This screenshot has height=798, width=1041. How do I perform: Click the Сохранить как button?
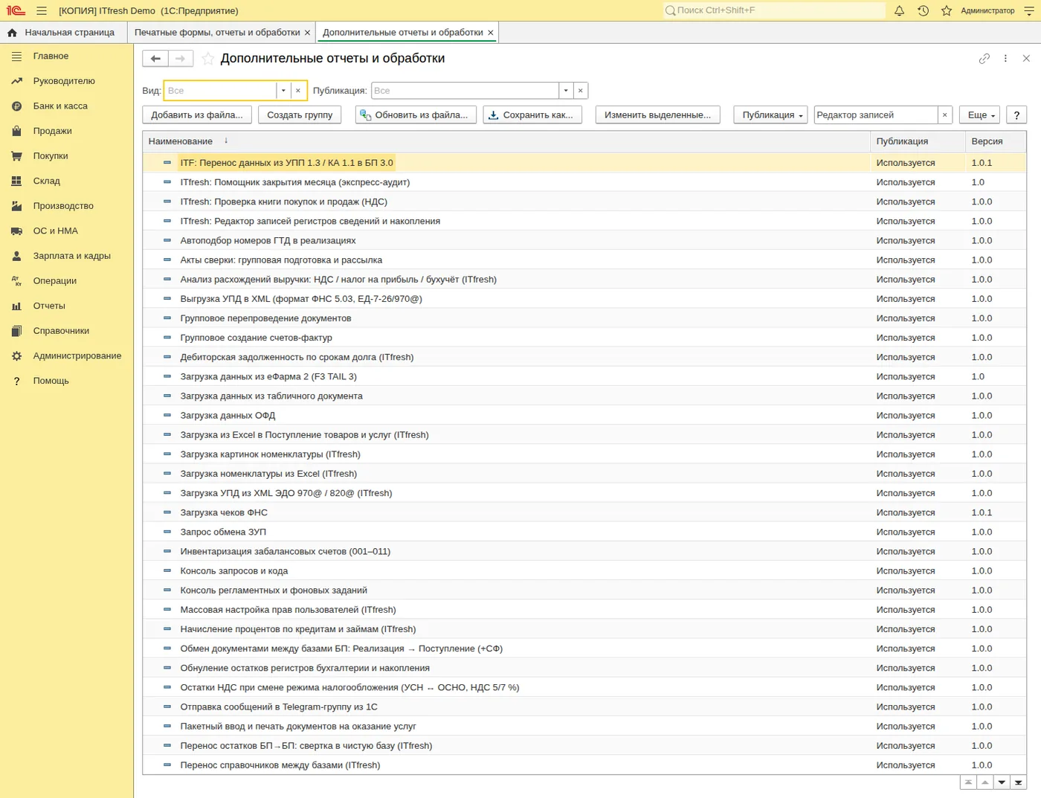coord(532,115)
